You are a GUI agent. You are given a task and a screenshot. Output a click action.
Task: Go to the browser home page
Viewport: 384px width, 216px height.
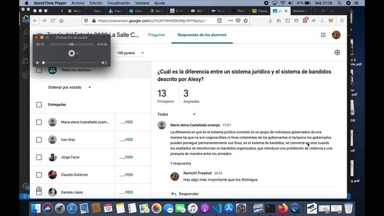61,21
